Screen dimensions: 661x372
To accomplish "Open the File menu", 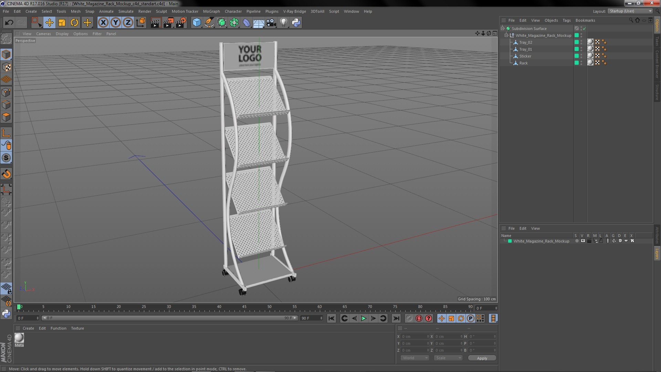I will (x=6, y=11).
